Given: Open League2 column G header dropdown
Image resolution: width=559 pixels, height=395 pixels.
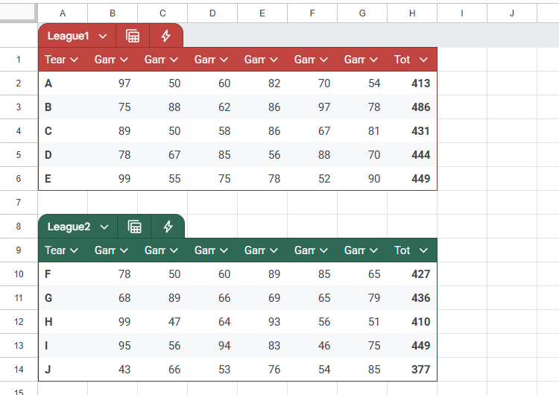Looking at the screenshot, I should tap(373, 250).
